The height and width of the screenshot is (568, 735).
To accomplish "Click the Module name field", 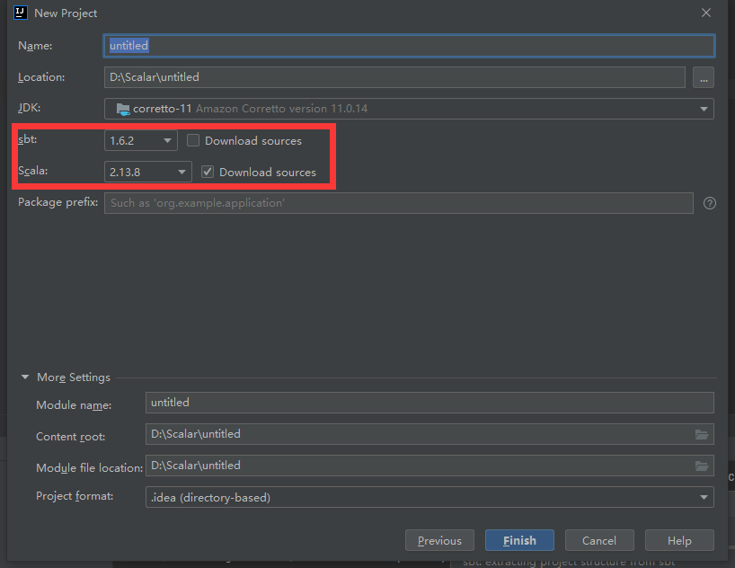I will (x=429, y=403).
